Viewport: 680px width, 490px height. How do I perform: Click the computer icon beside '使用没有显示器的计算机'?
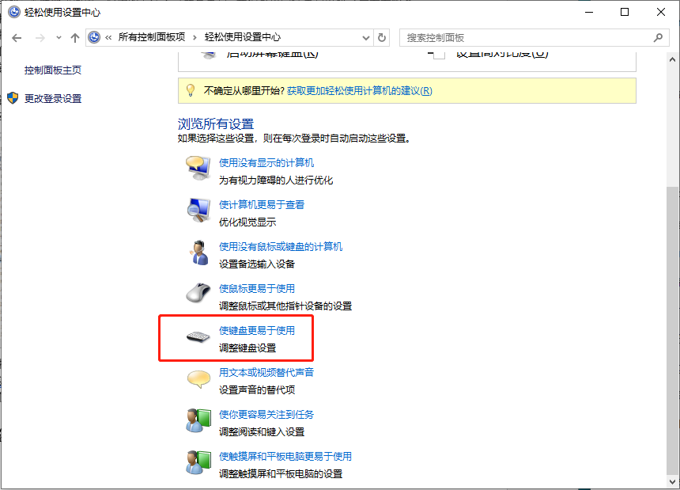[196, 168]
